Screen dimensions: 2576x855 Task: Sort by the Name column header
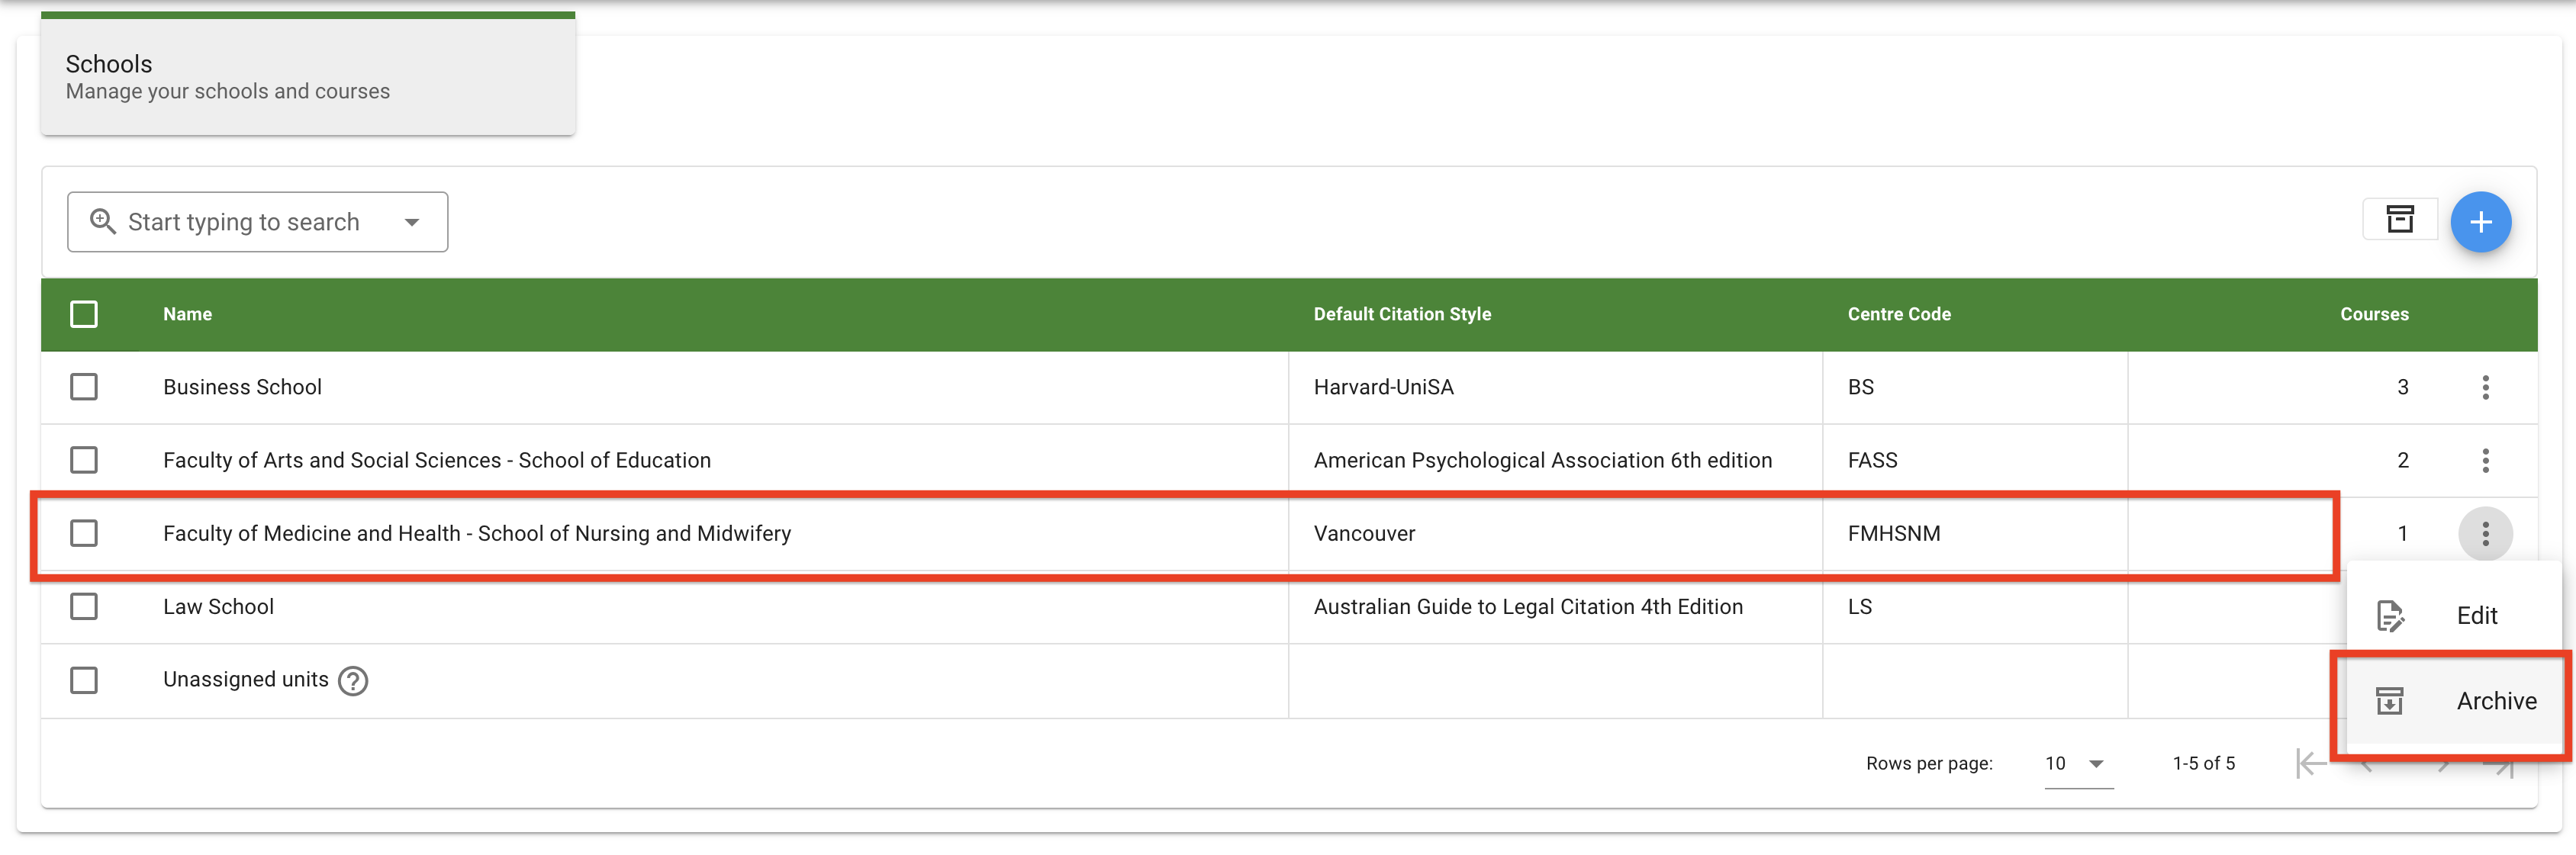coord(187,314)
